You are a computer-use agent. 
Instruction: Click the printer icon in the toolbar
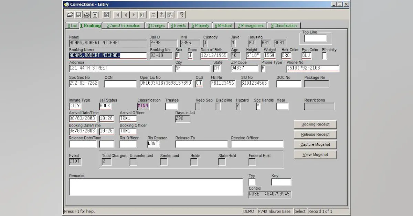point(87,15)
